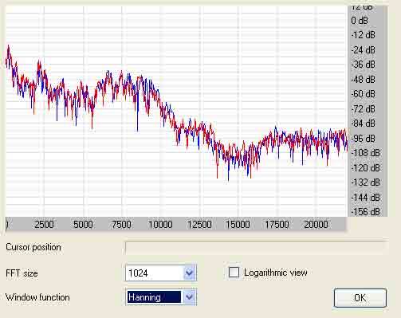Click the Cursor position readout field
Screen dimensions: 401x318
point(257,248)
